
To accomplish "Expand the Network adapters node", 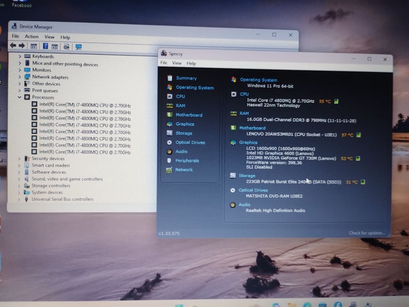I will [x=20, y=77].
